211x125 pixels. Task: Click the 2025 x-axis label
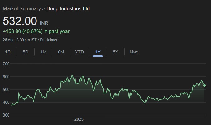tap(79, 119)
